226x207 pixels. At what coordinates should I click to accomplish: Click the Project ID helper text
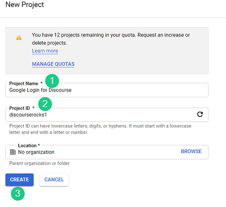point(100,129)
